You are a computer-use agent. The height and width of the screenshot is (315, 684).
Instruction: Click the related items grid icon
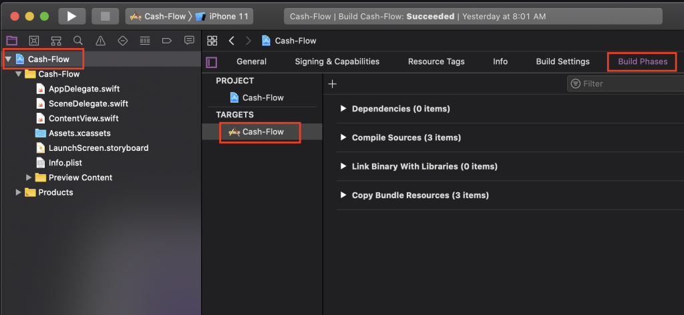212,41
